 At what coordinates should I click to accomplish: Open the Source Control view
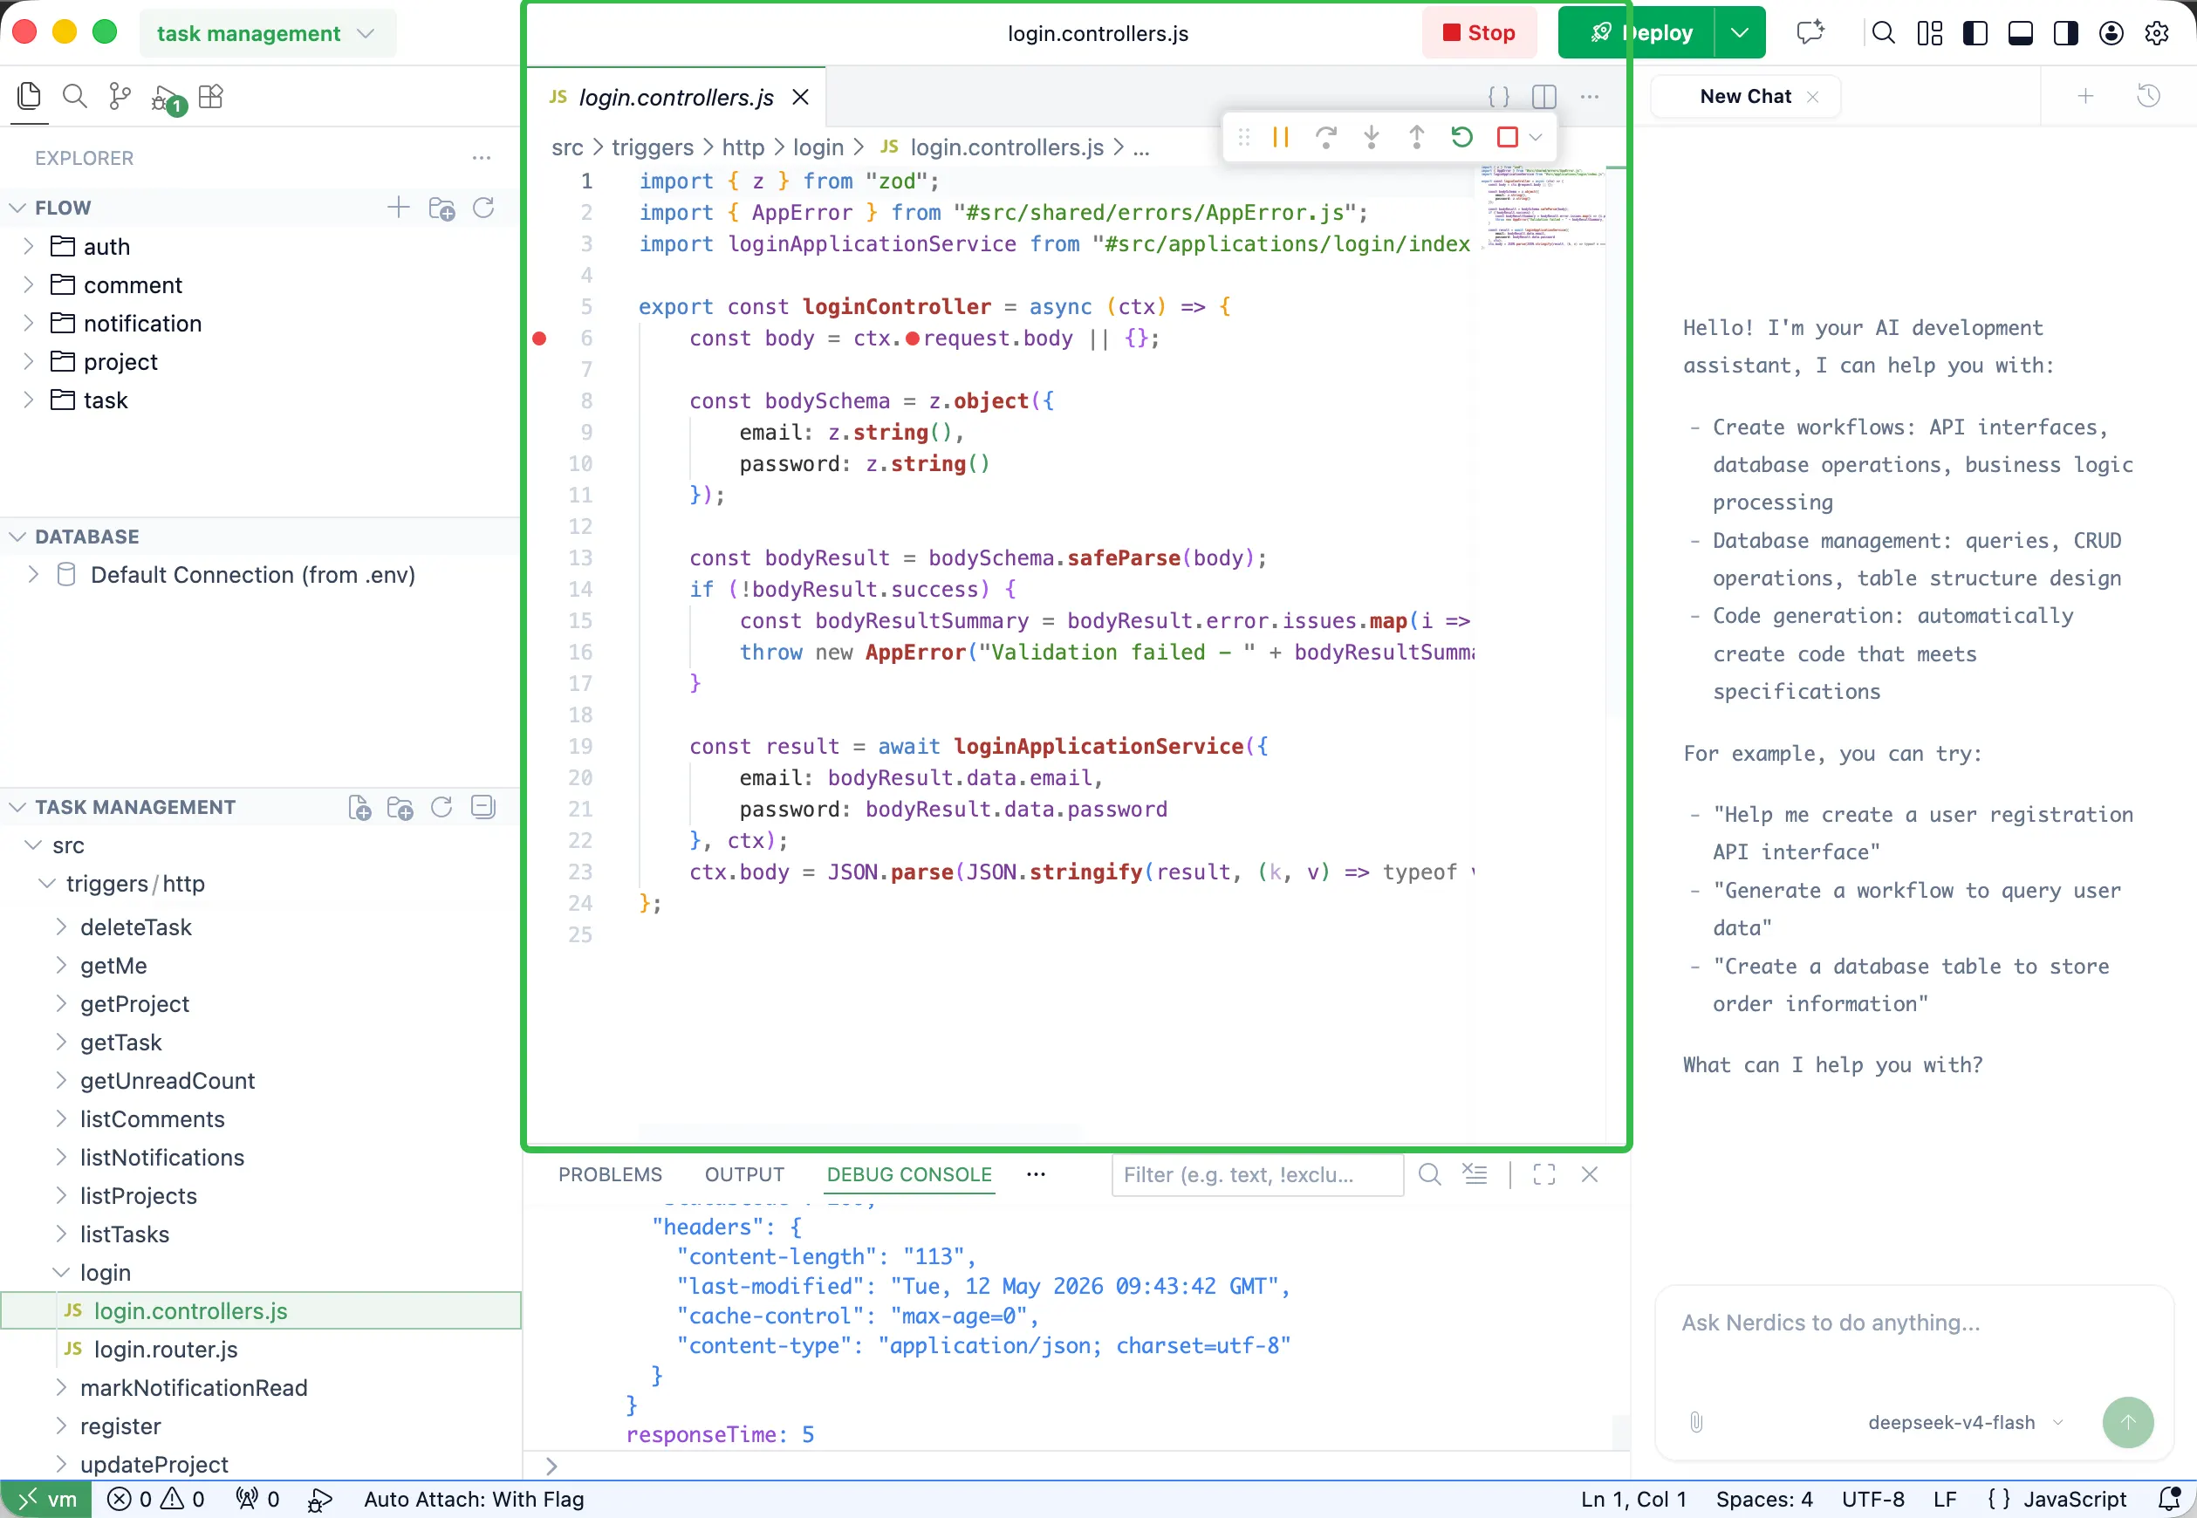point(120,96)
